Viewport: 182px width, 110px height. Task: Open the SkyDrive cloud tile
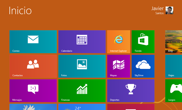(x=143, y=66)
